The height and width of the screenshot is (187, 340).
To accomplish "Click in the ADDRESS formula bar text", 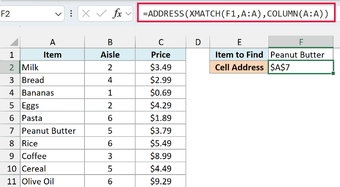I will click(x=236, y=14).
